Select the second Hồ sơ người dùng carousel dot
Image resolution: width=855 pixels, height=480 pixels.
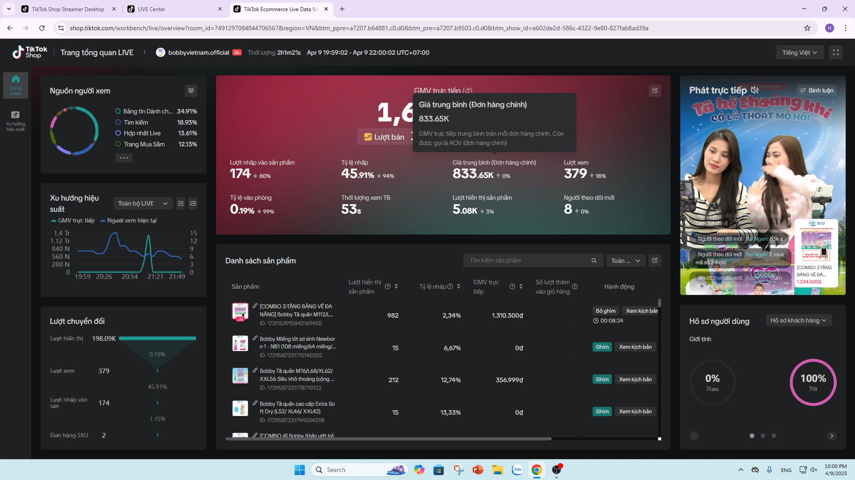(763, 436)
